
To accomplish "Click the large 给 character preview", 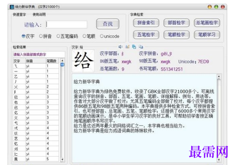I will tap(83, 61).
